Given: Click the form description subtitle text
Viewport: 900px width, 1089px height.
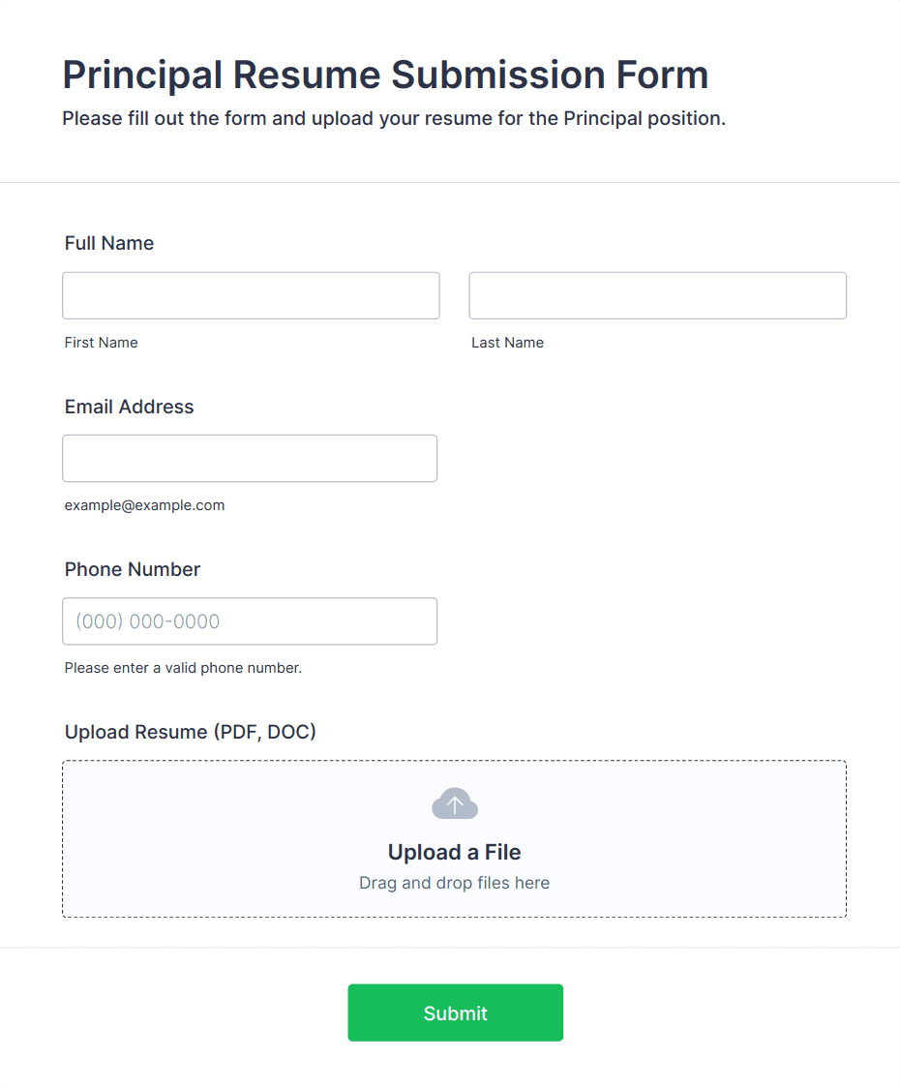Looking at the screenshot, I should point(394,119).
